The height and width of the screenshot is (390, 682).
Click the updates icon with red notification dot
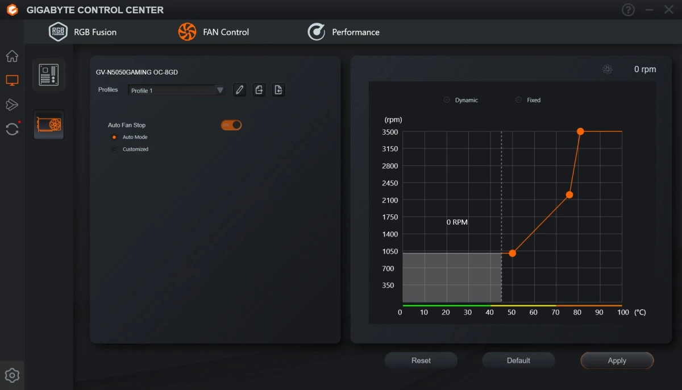pos(12,129)
